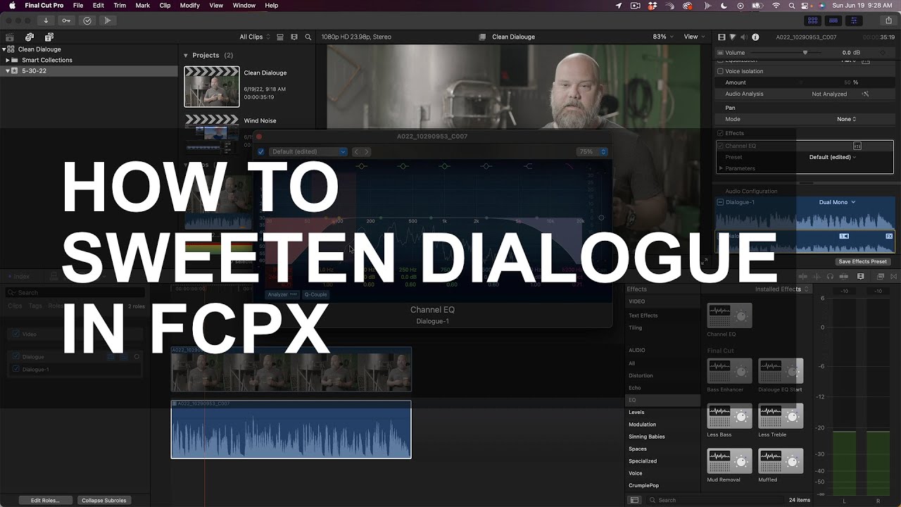
Task: Open the Transitions browser icon
Action: [x=894, y=277]
